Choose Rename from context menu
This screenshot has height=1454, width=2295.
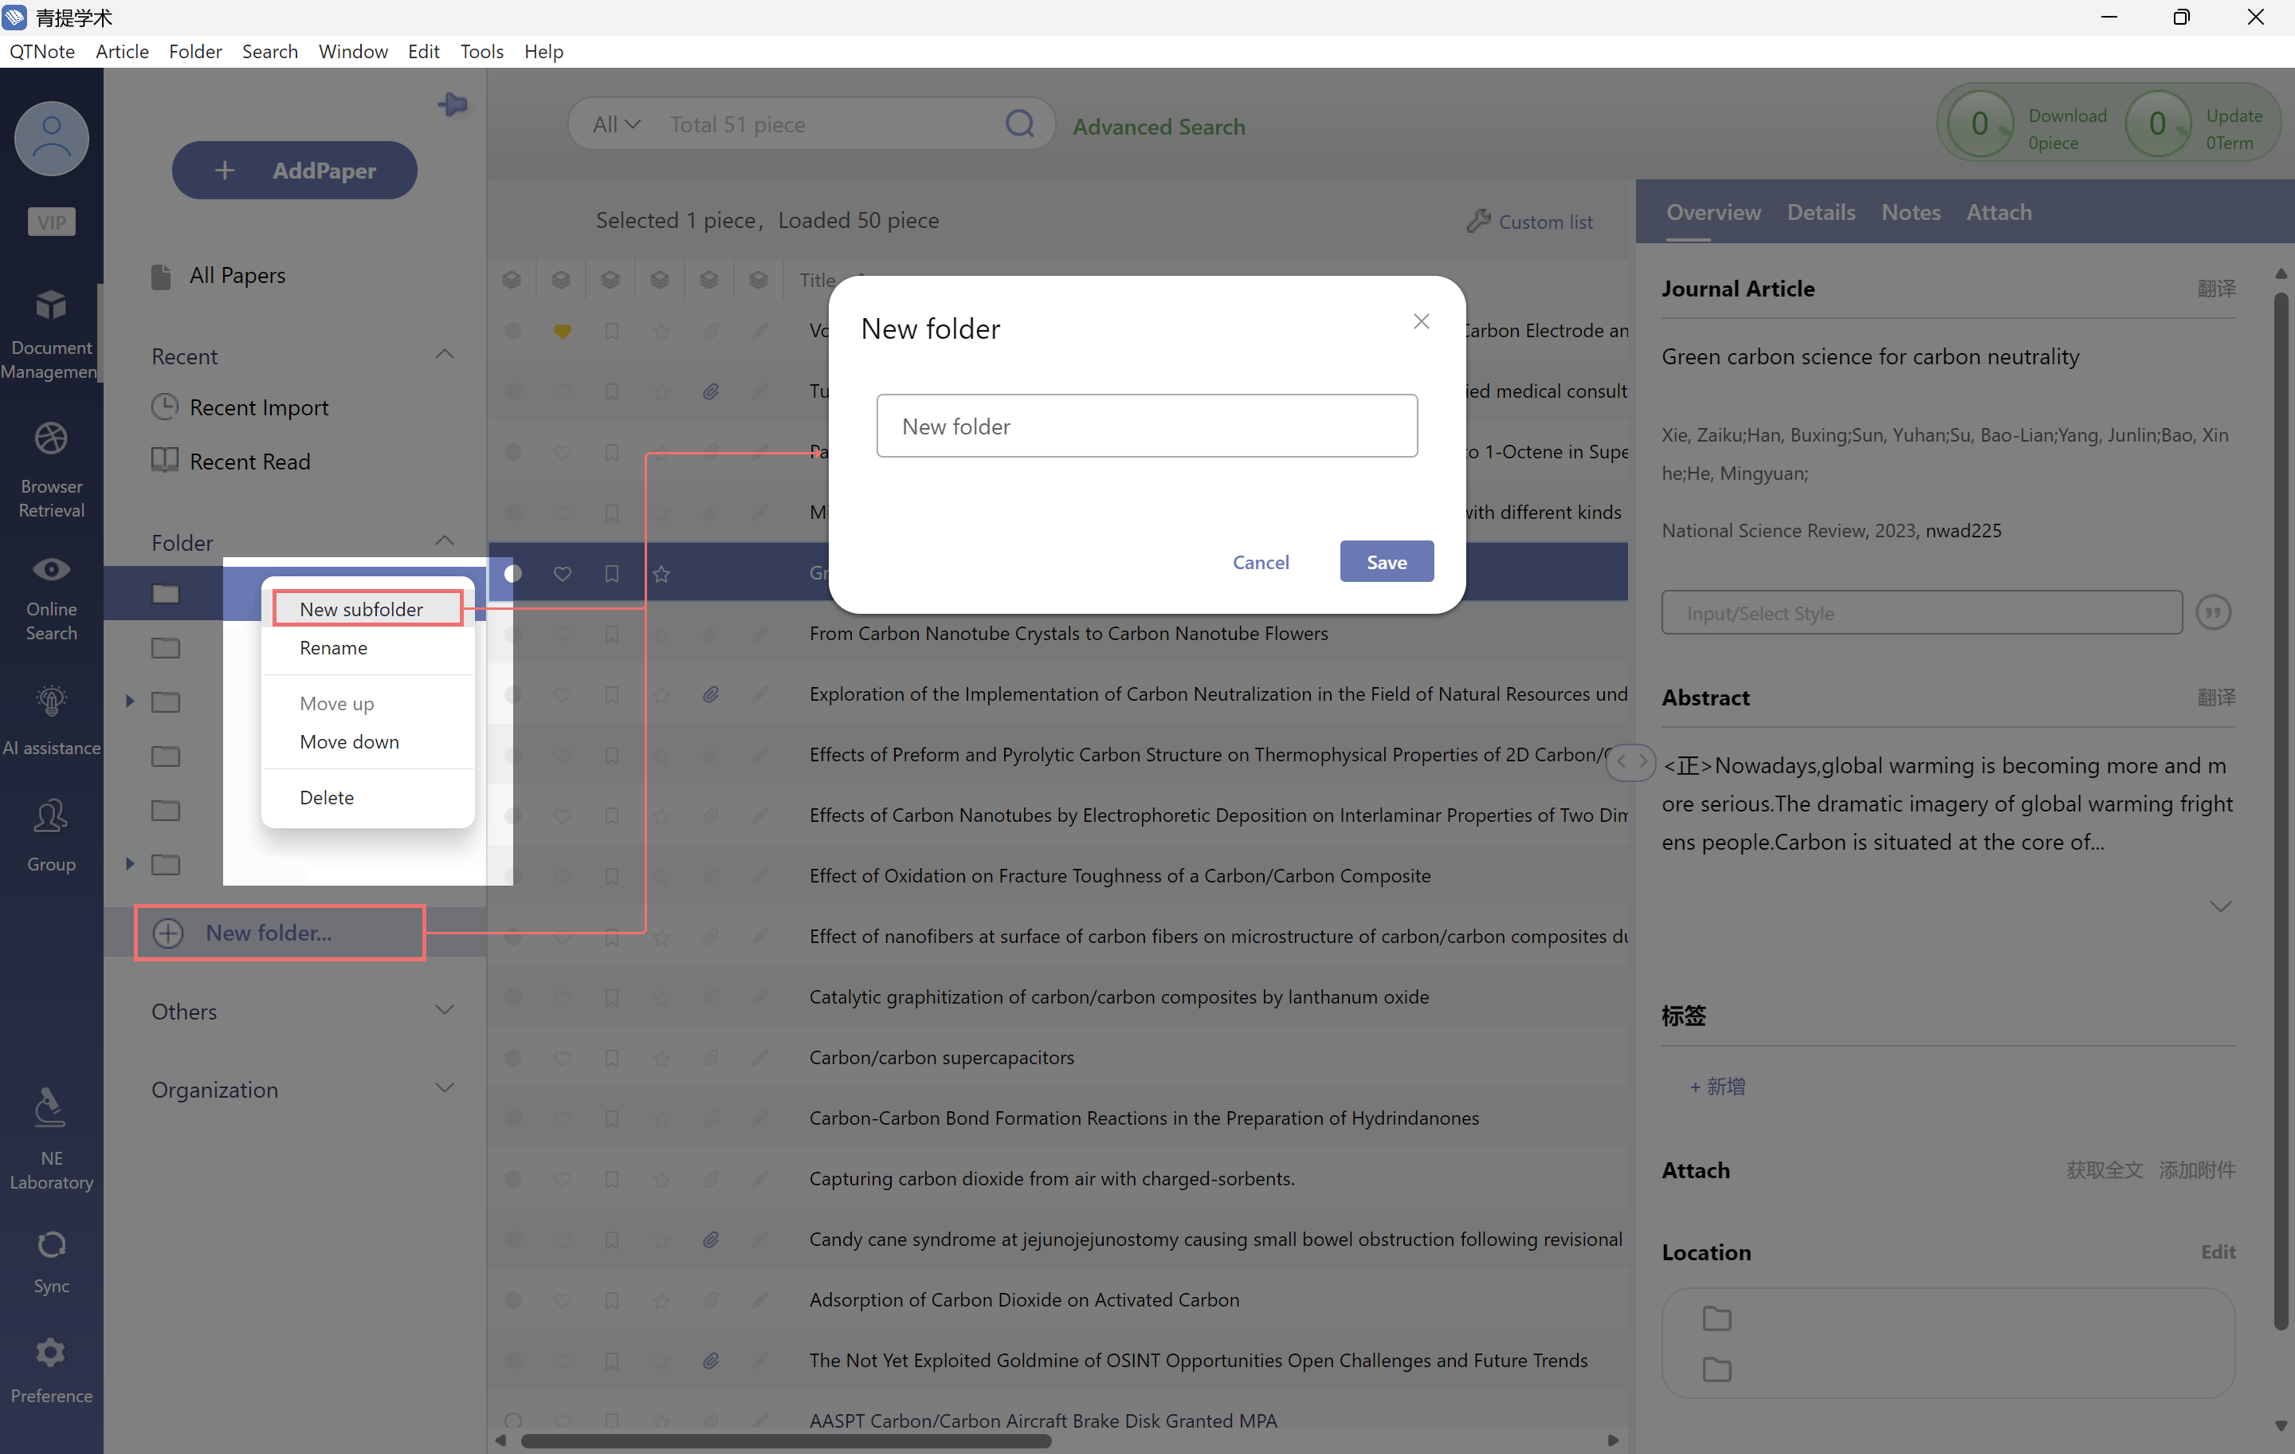[368, 647]
